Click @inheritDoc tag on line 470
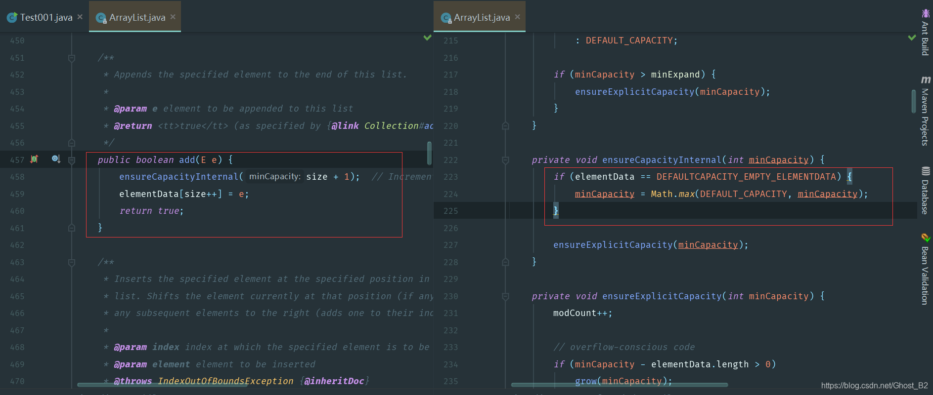The height and width of the screenshot is (395, 933). tap(334, 381)
